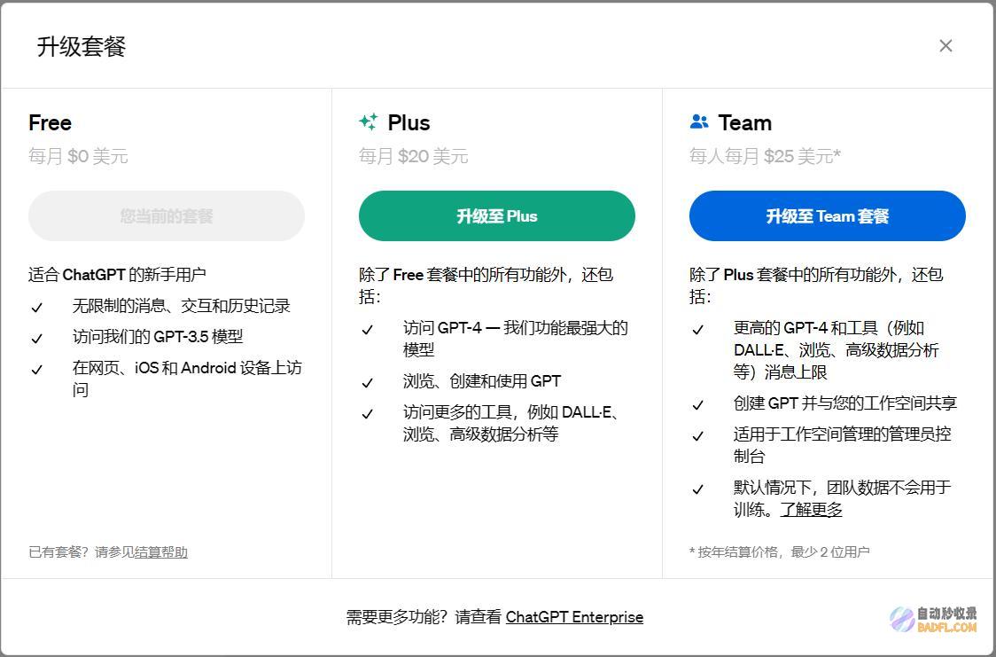The height and width of the screenshot is (657, 996).
Task: Click 适合 ChatGPT 的新手用户 text
Action: point(118,275)
